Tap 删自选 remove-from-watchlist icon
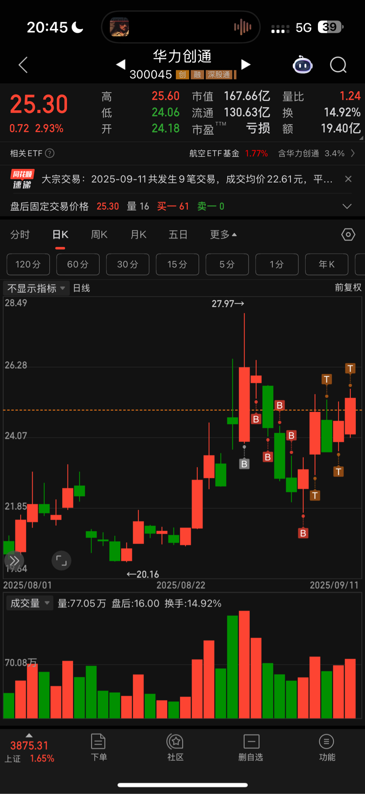The width and height of the screenshot is (365, 794). pos(251,747)
